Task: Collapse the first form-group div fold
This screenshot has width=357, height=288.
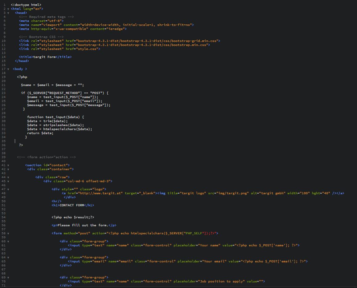Action: (8, 241)
